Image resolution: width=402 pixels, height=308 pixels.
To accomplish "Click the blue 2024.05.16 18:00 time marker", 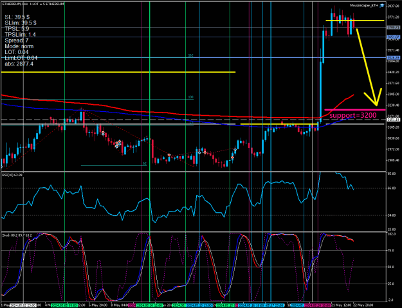I will tap(251, 305).
